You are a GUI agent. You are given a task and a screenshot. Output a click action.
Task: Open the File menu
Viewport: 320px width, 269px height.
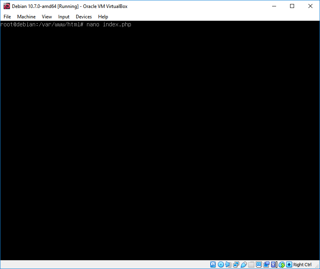(7, 17)
